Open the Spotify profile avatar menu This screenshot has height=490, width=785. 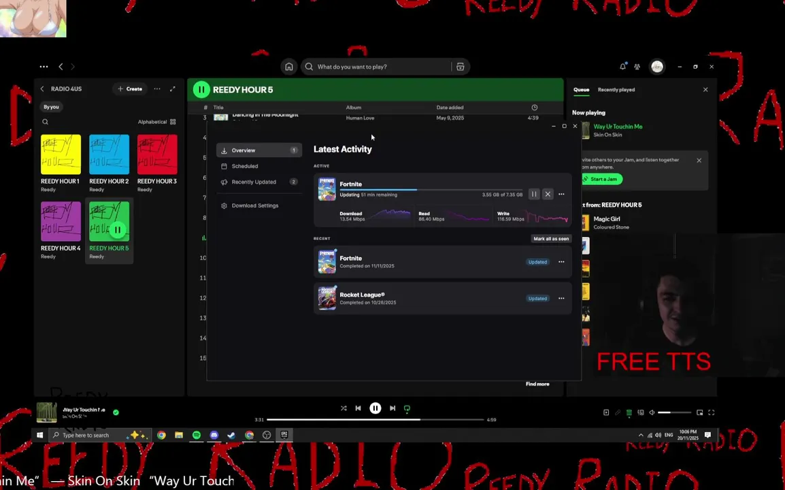point(657,67)
